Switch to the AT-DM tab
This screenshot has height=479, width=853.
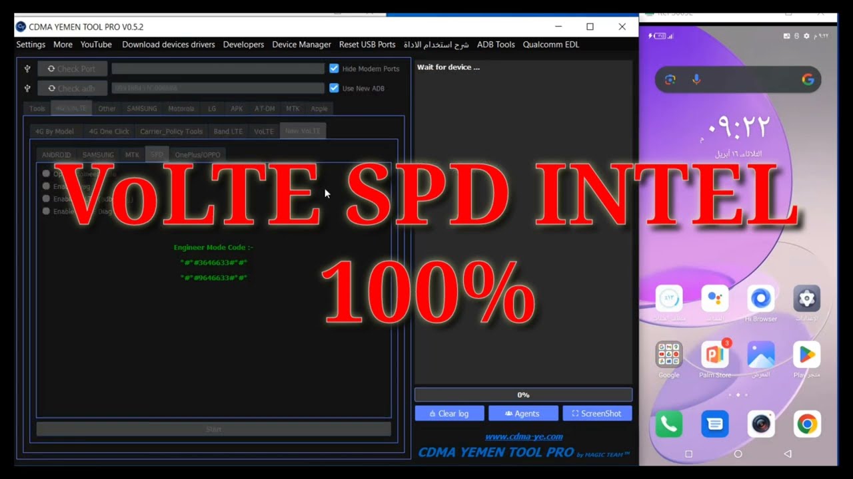[x=265, y=108]
